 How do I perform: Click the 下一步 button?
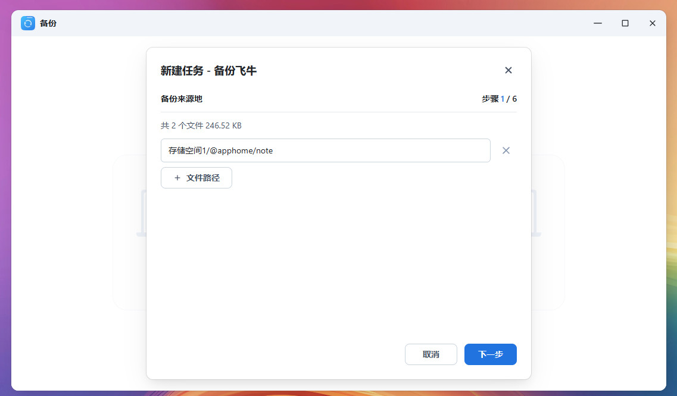tap(490, 354)
